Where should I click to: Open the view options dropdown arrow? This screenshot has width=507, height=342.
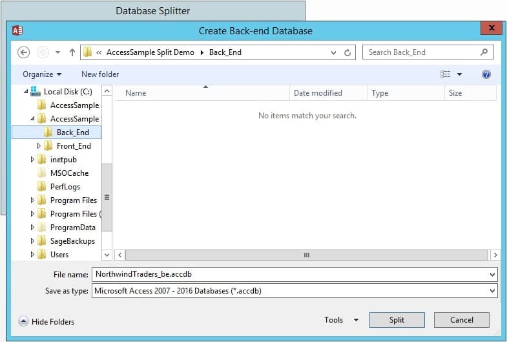click(x=459, y=74)
